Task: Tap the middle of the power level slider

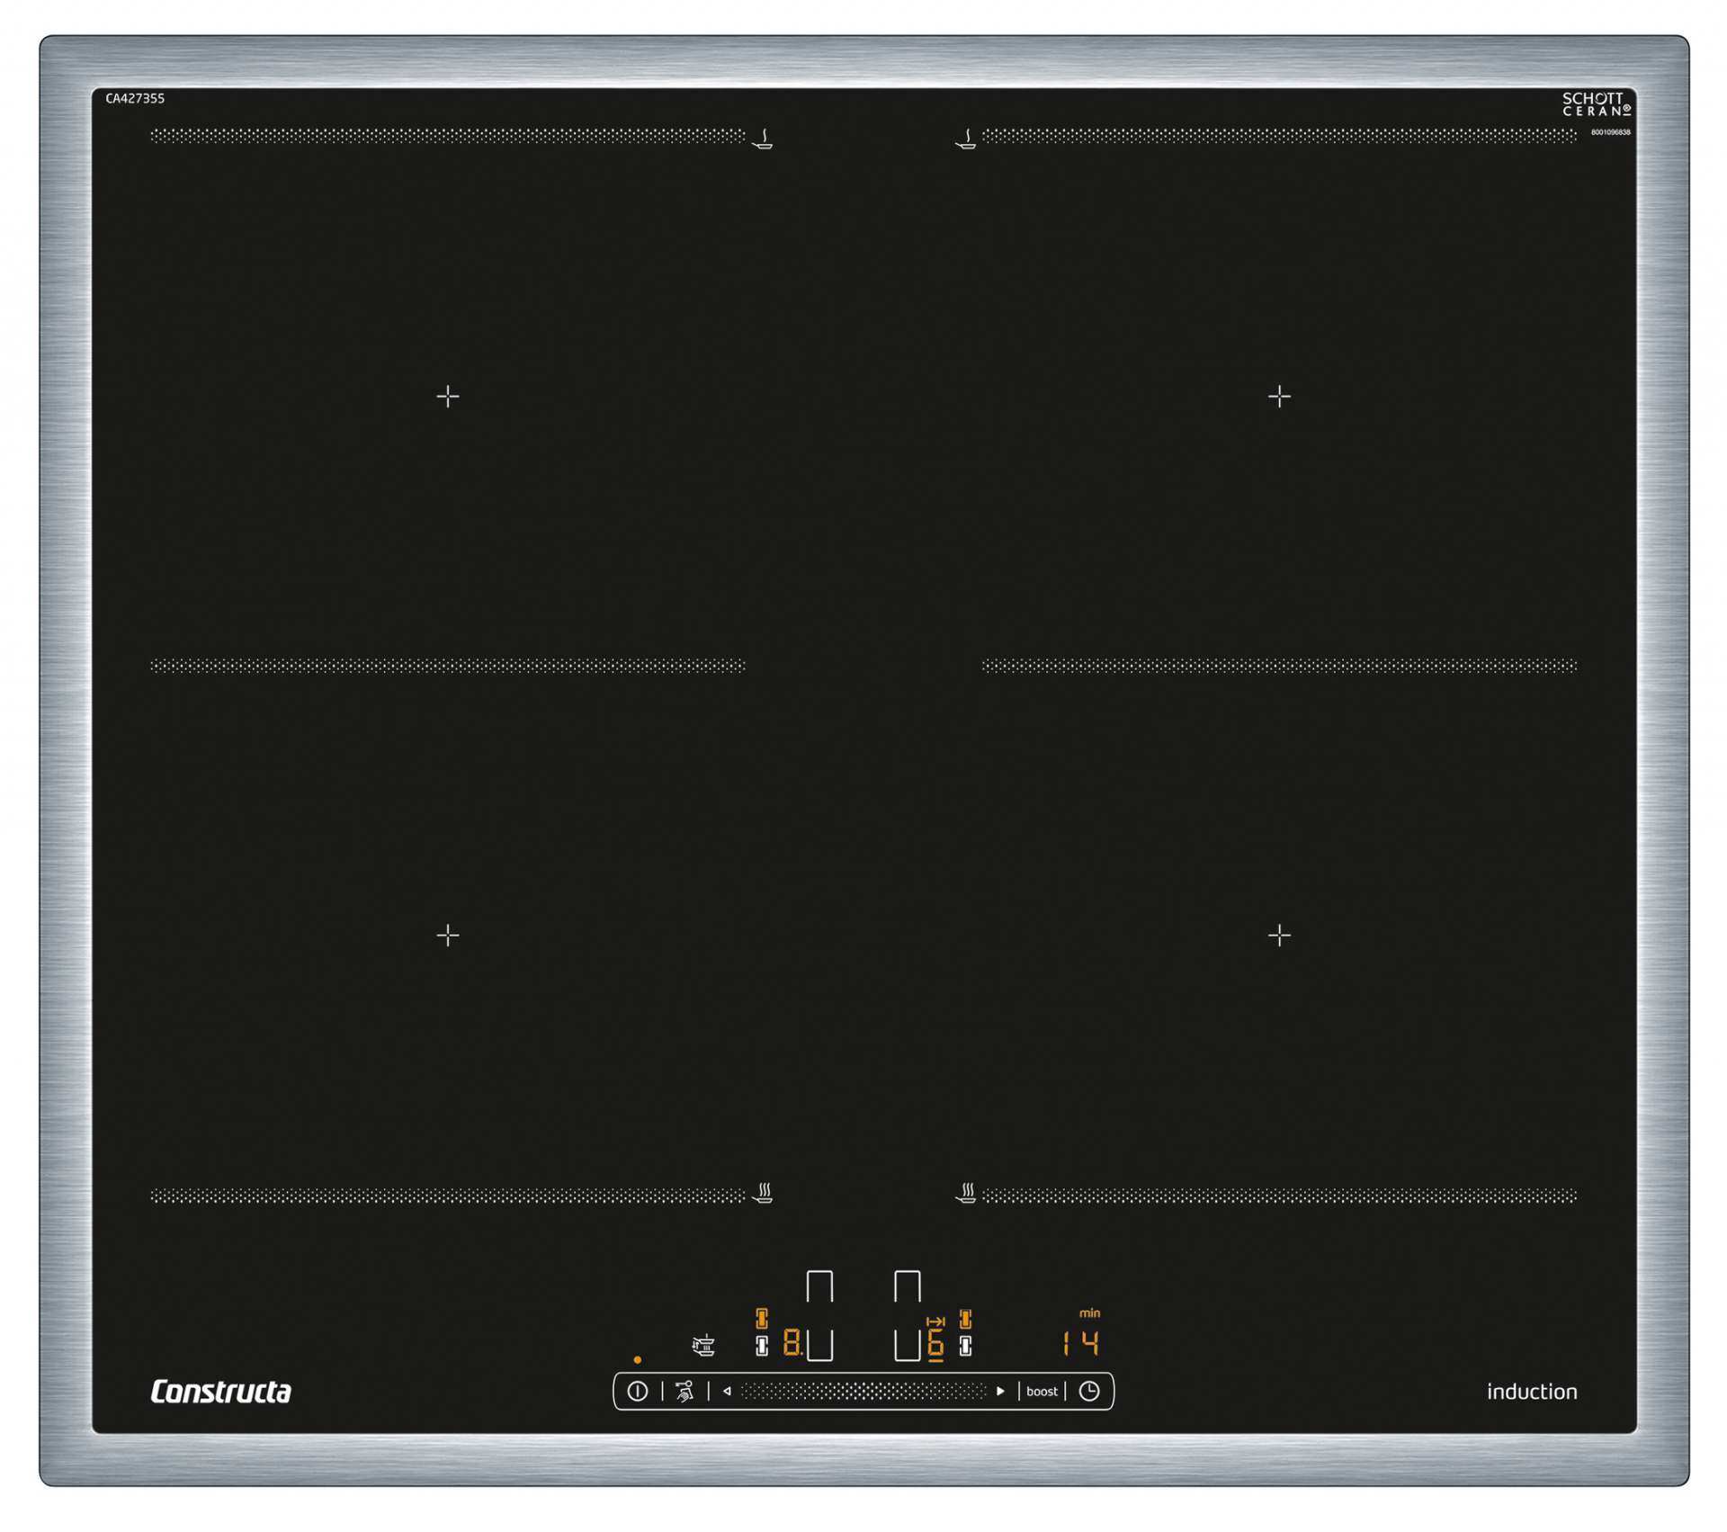Action: (863, 1392)
